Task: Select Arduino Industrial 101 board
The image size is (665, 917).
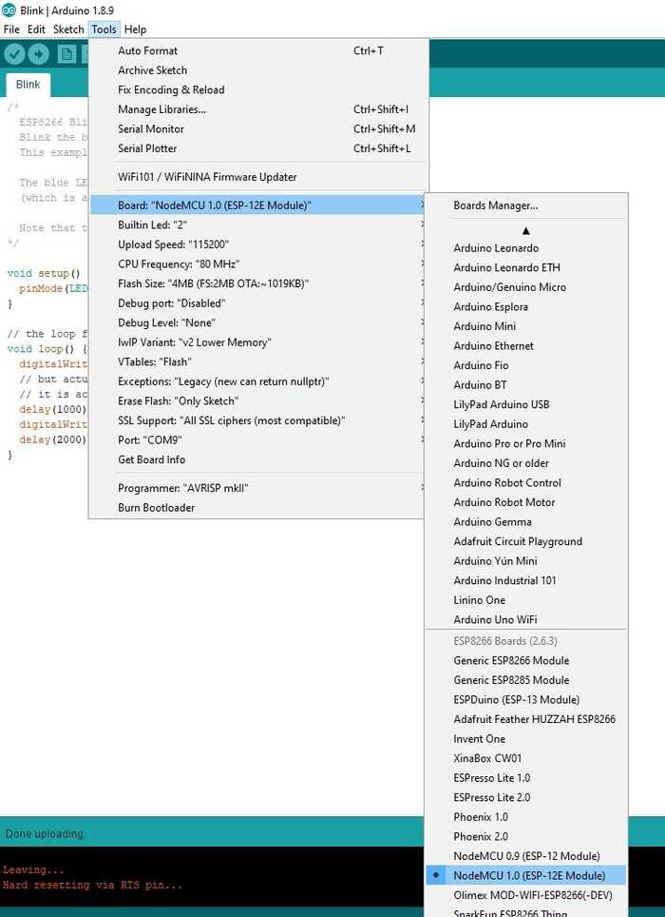Action: pyautogui.click(x=526, y=580)
